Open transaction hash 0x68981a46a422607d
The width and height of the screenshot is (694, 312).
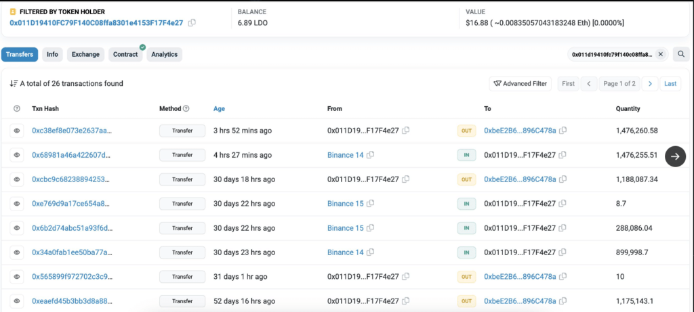coord(71,155)
